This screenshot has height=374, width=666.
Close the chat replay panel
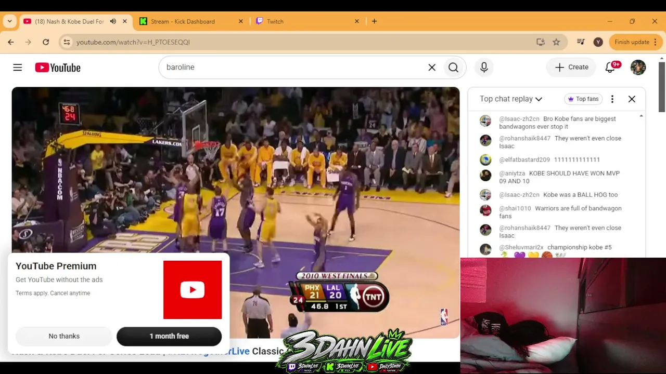coord(632,99)
